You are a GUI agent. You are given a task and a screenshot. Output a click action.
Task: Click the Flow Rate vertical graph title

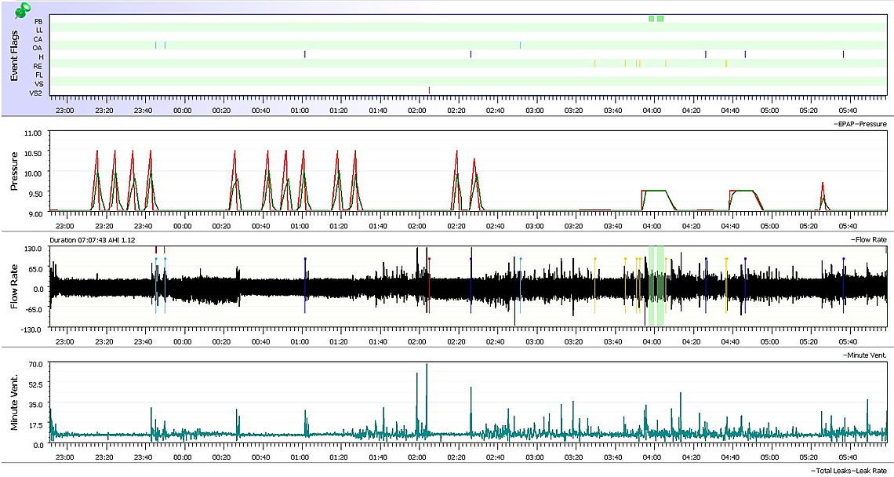[x=16, y=288]
